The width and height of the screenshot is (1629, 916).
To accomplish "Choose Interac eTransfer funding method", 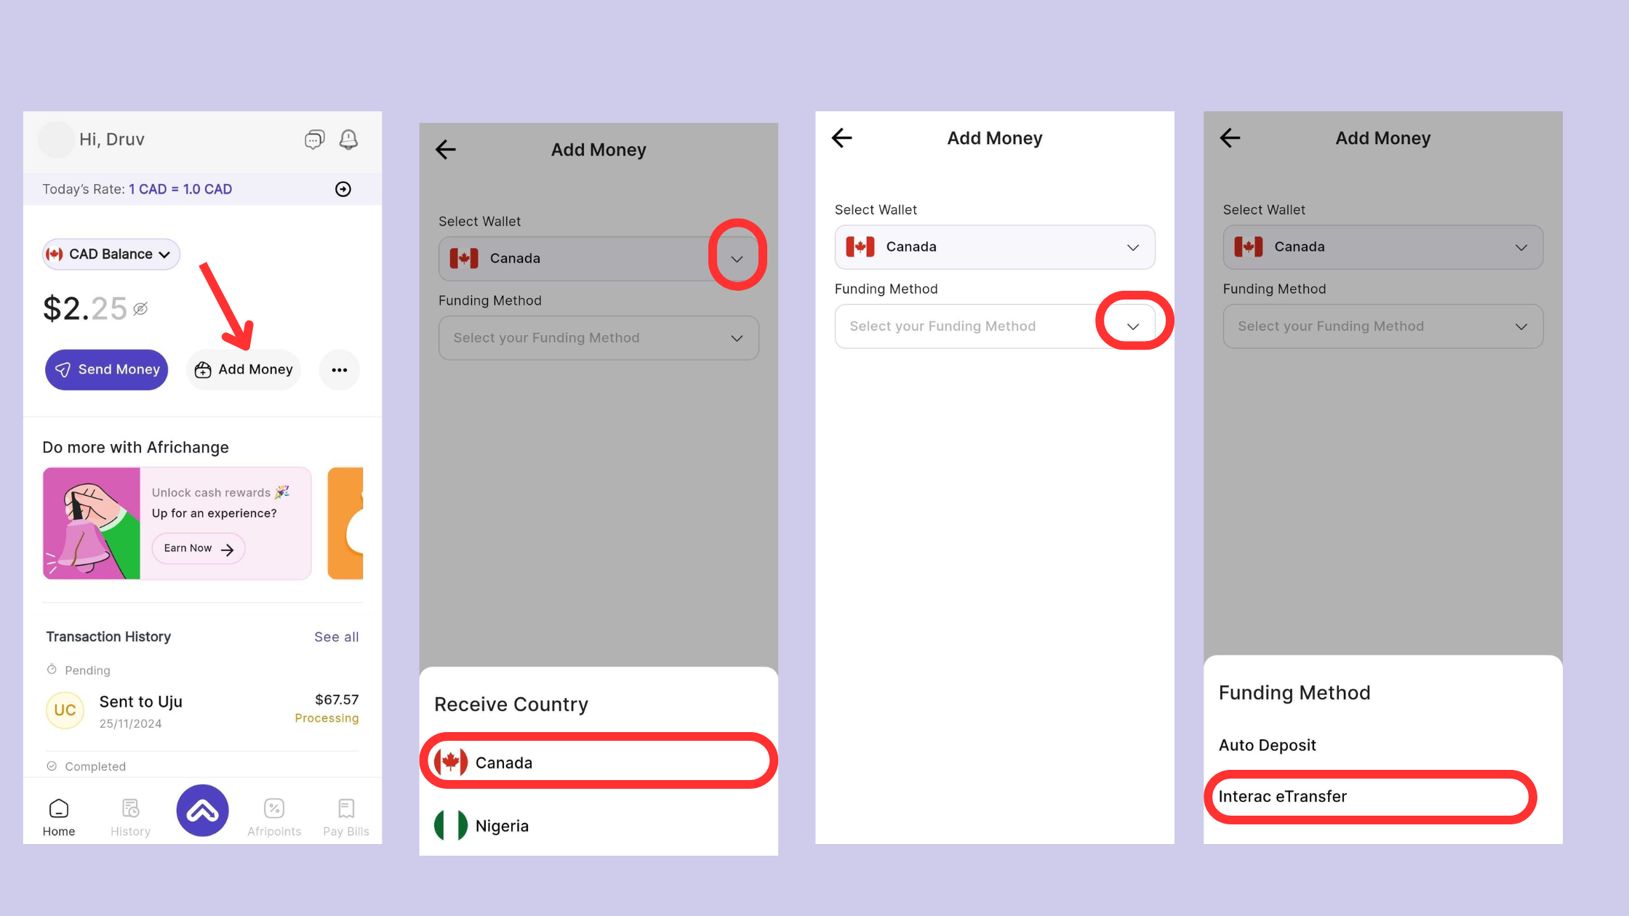I will pos(1283,797).
